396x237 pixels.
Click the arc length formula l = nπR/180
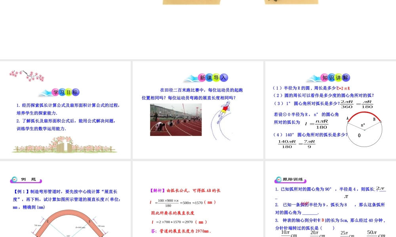(317, 124)
